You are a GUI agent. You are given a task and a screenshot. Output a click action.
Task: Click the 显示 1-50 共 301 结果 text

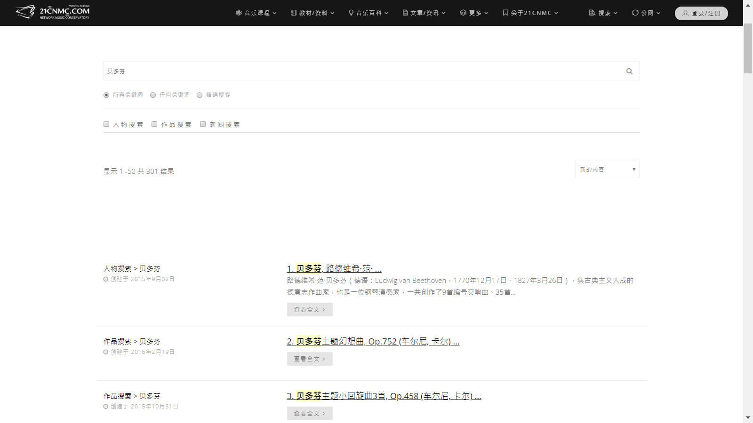pos(139,172)
